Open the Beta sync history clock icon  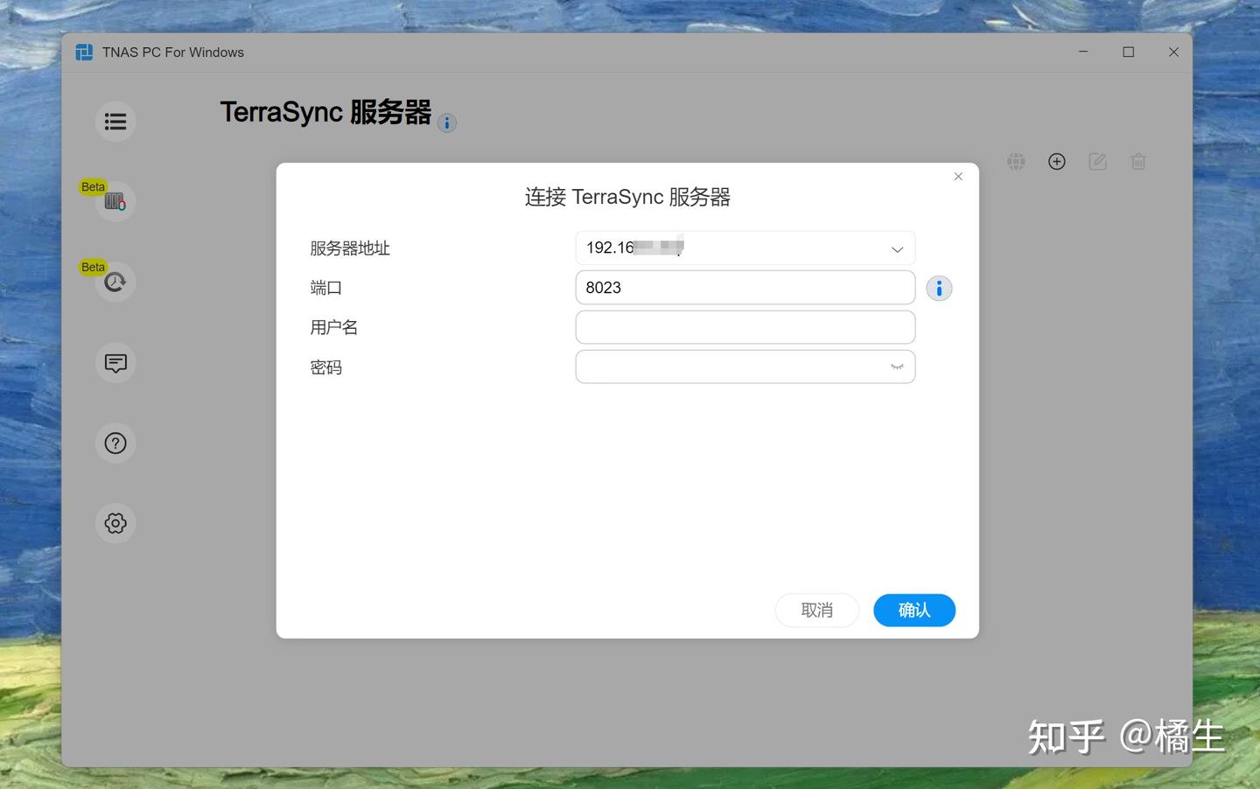[x=115, y=281]
